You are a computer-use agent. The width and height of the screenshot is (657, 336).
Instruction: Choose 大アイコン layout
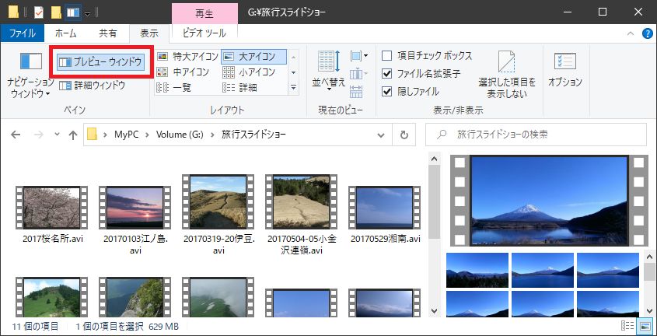[x=253, y=56]
